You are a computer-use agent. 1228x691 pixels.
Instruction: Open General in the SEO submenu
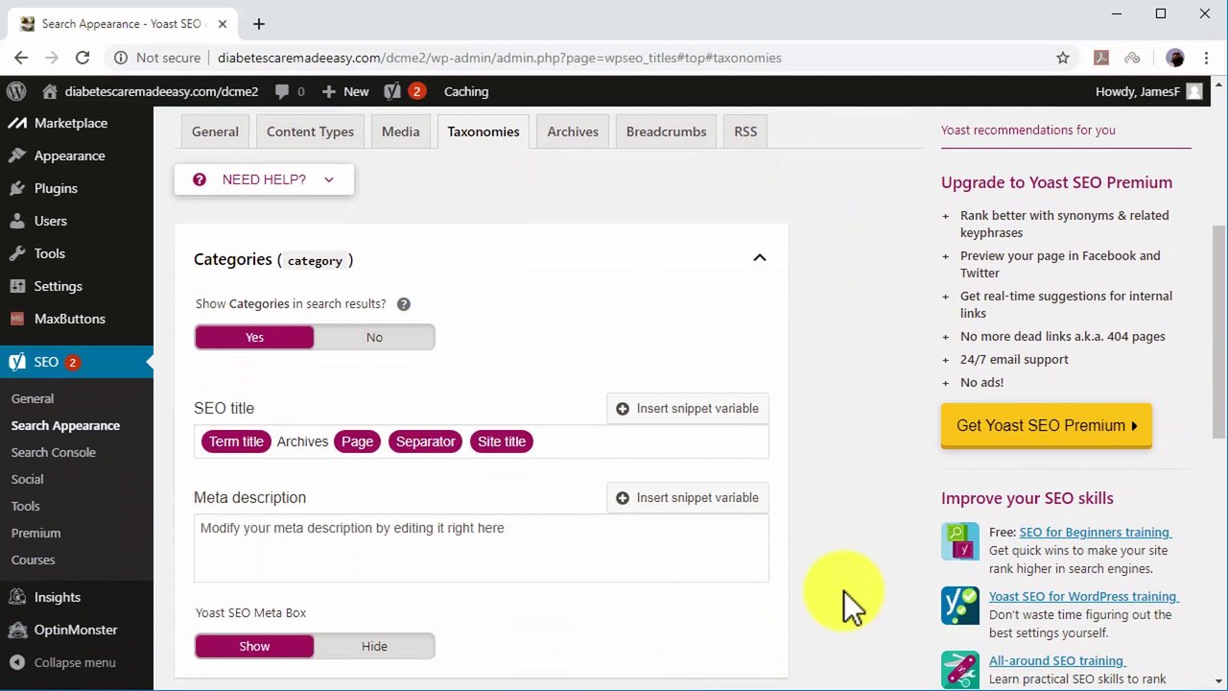(33, 398)
